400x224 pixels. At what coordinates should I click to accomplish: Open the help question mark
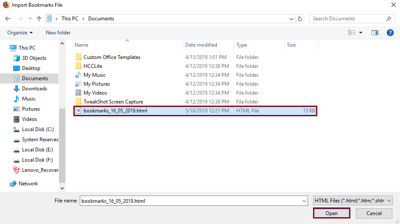pos(390,33)
